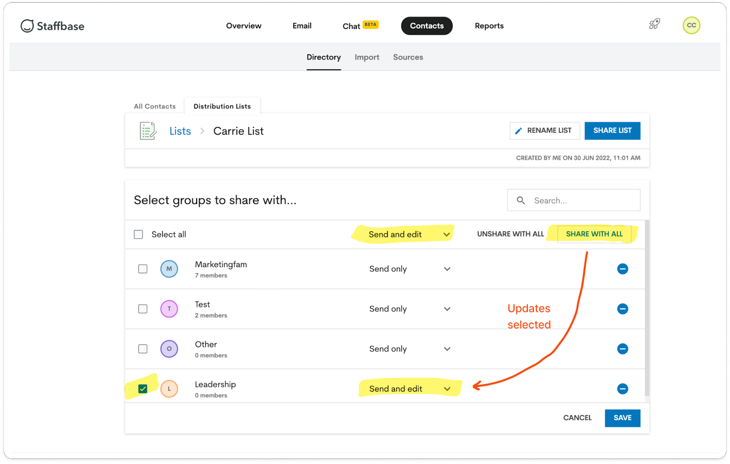Screen dimensions: 730x464
Task: Click the Other group O avatar
Action: click(169, 349)
